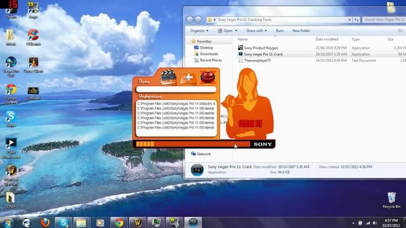
Task: Click the SONY logo on crack tool
Action: click(263, 144)
